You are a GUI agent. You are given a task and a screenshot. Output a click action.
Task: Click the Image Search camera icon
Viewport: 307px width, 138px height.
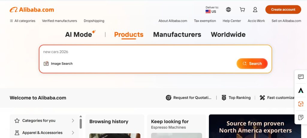pyautogui.click(x=46, y=64)
